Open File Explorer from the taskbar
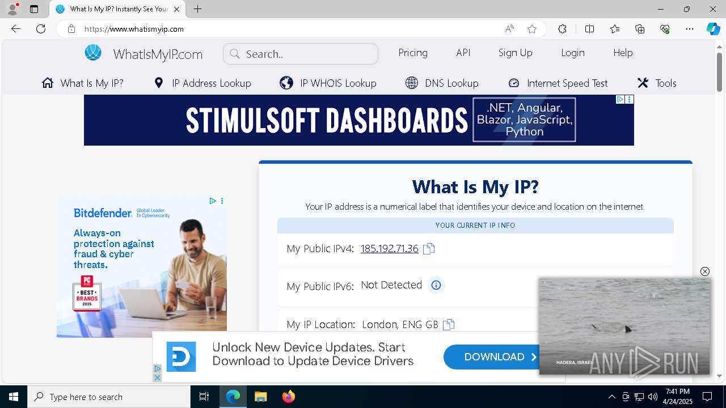This screenshot has height=408, width=726. coord(260,397)
